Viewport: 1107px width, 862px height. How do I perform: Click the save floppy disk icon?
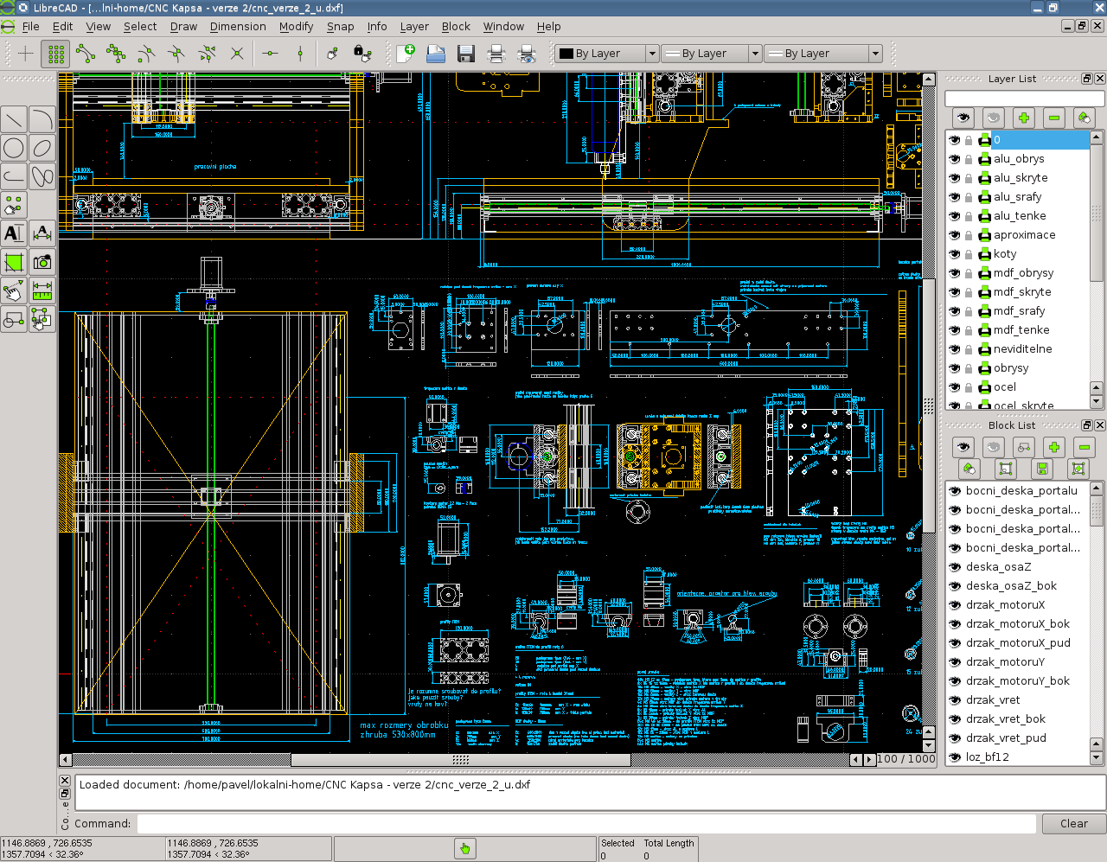pos(465,54)
